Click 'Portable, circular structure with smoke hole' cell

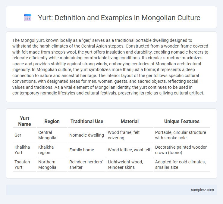(x=182, y=135)
